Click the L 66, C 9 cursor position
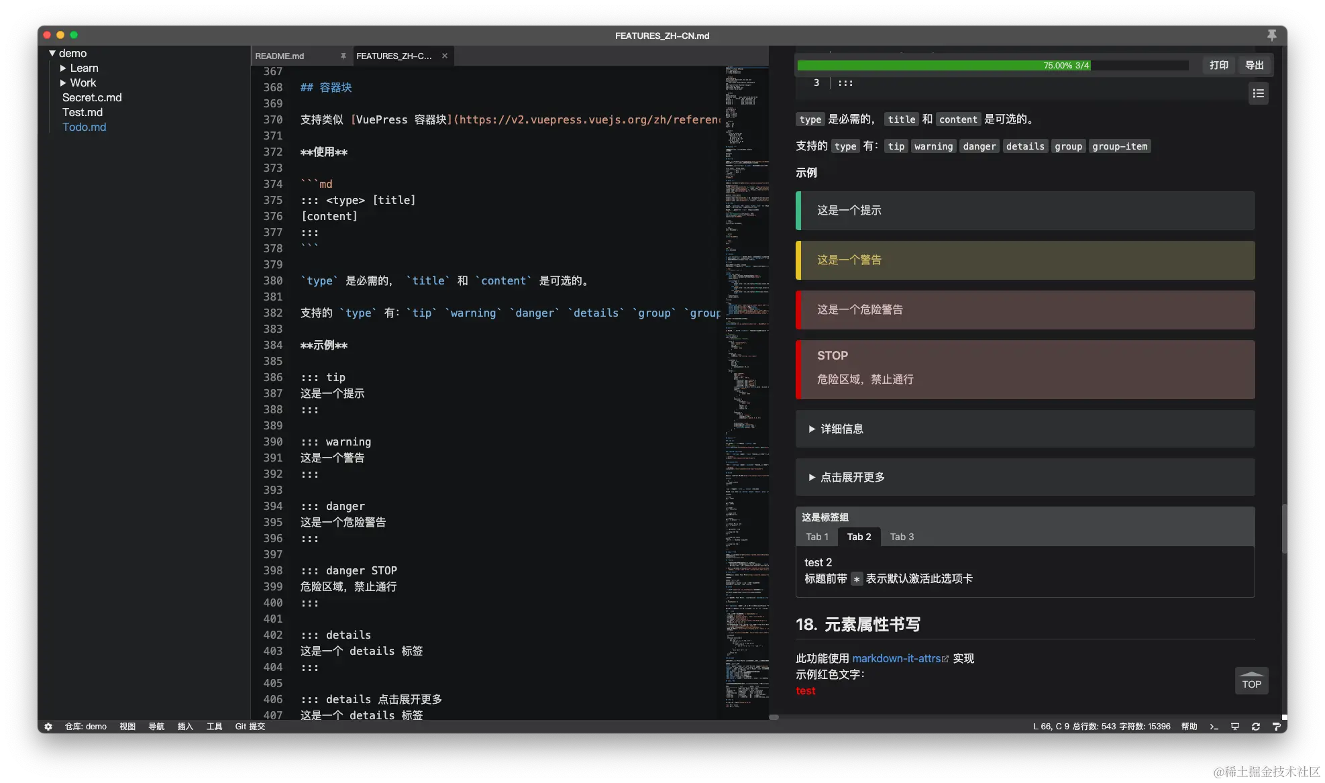The image size is (1325, 783). click(x=1051, y=726)
